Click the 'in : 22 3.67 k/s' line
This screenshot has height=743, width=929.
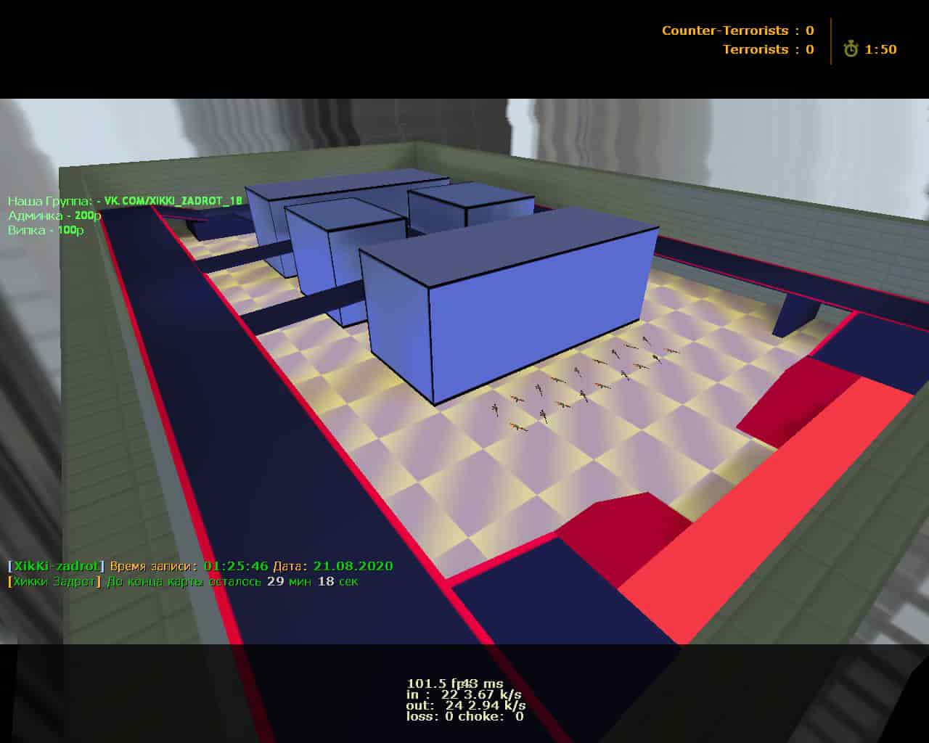click(464, 694)
